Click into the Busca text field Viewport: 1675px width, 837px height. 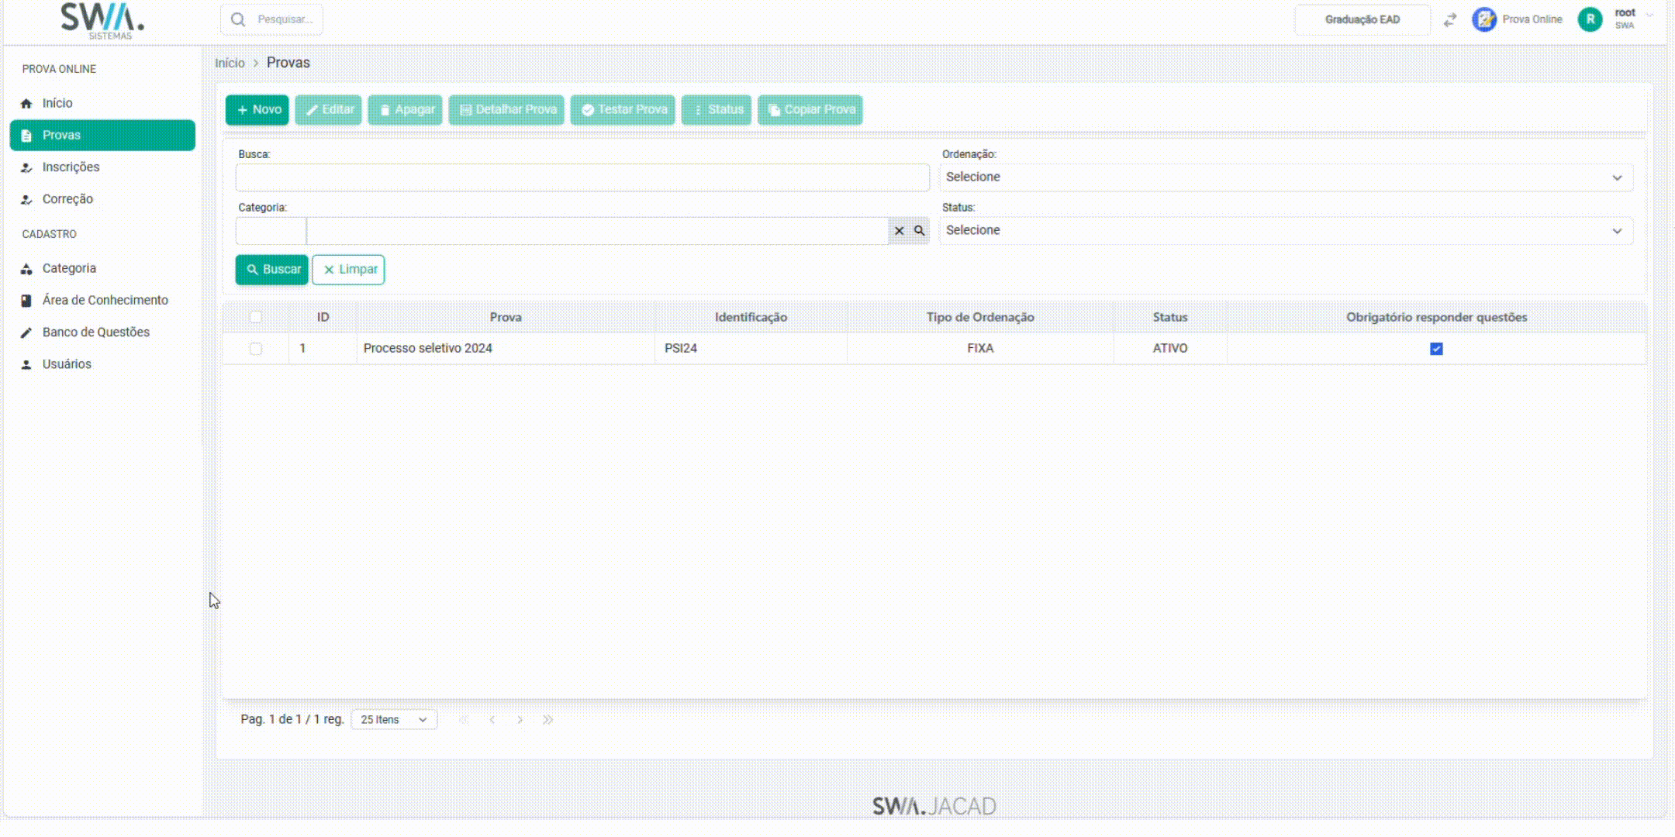582,177
